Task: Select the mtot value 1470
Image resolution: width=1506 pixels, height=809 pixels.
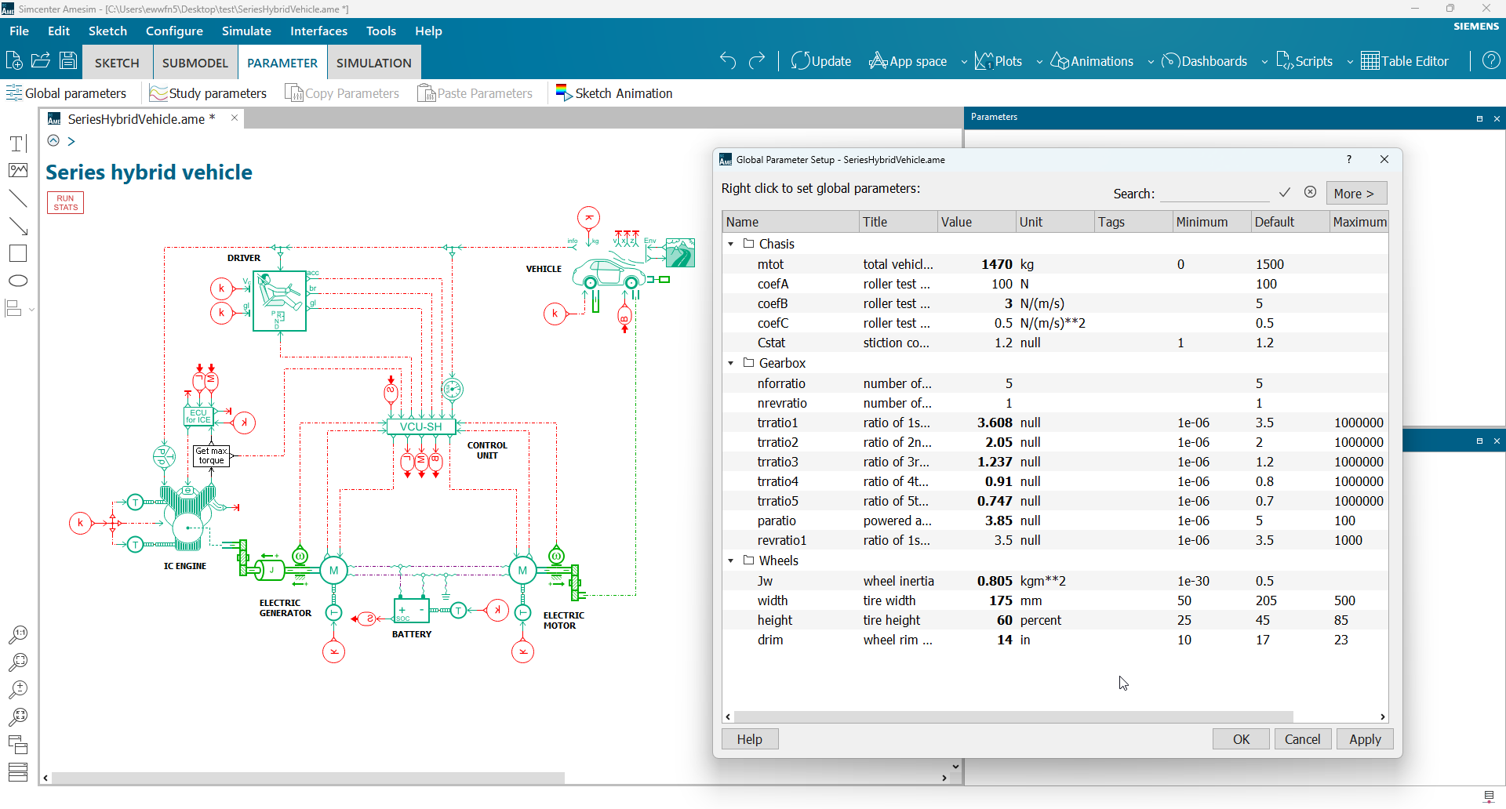Action: coord(996,264)
